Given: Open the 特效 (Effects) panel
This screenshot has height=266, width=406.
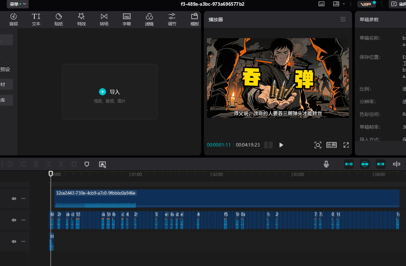Looking at the screenshot, I should 81,19.
